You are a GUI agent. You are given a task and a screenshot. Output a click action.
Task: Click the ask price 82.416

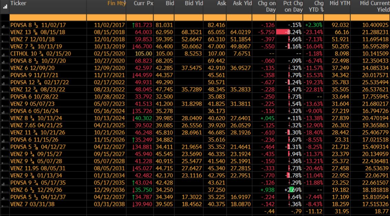click(217, 25)
